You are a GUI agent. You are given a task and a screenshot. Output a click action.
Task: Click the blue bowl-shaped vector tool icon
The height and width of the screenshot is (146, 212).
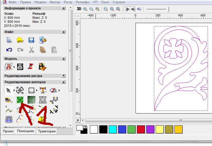pos(9,119)
